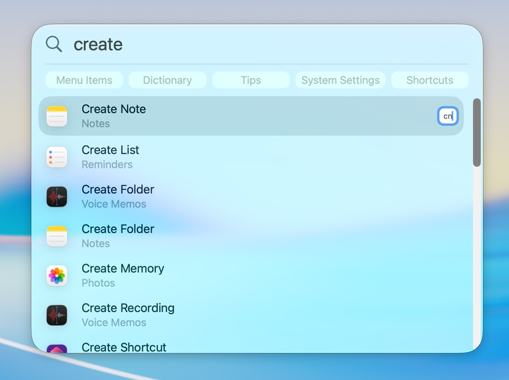Choose the 'Create Memory' result
The width and height of the screenshot is (509, 380).
[251, 276]
